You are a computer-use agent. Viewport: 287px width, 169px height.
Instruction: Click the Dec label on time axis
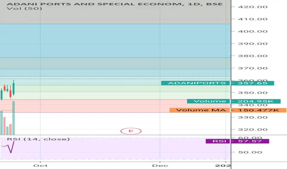(160, 166)
